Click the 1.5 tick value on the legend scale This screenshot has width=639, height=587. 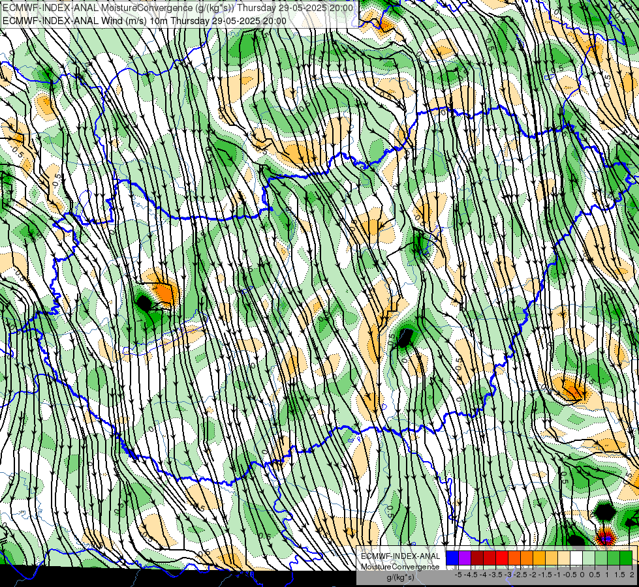tap(620, 575)
